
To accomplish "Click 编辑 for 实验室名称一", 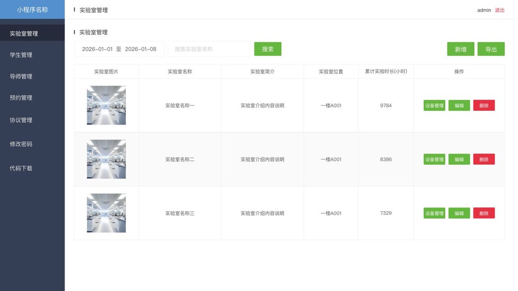I will click(x=459, y=106).
